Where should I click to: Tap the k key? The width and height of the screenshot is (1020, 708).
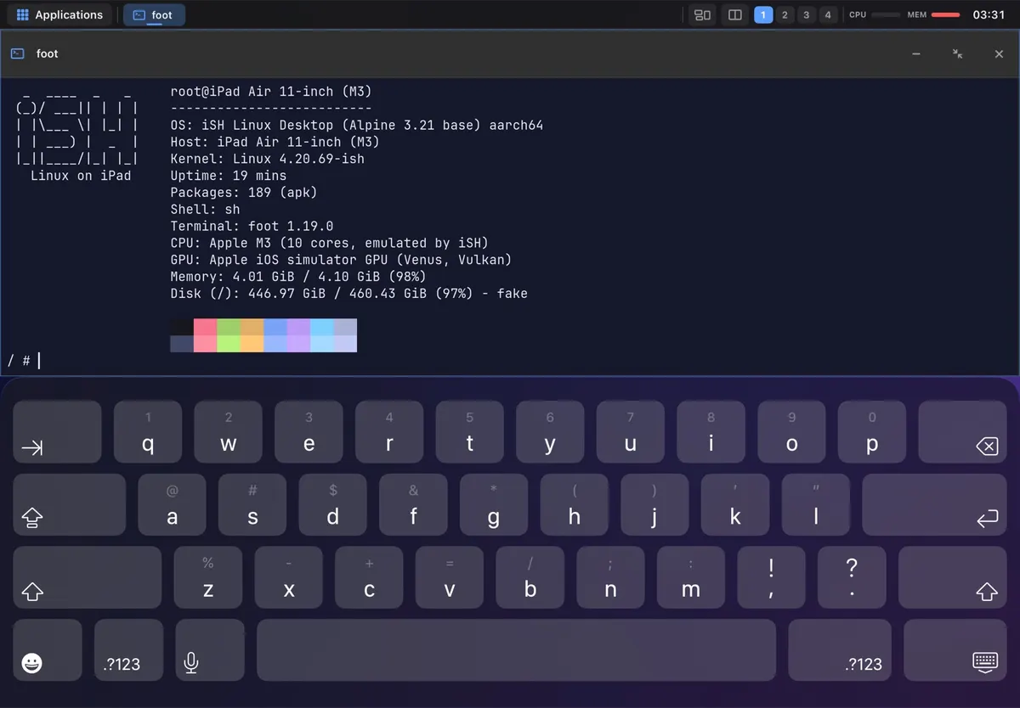(x=735, y=504)
